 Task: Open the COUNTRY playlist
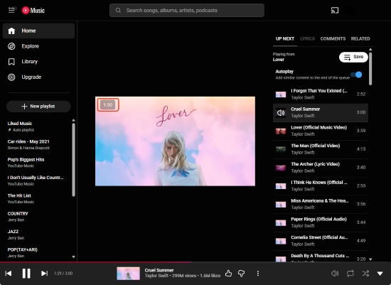tap(38, 217)
